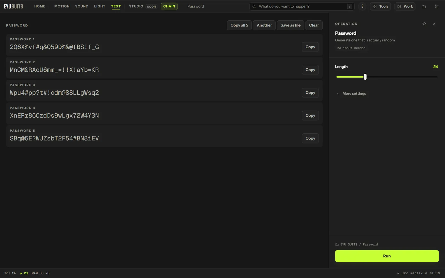Focus the 'What do you want to happen?' search field
Image resolution: width=445 pixels, height=278 pixels.
coord(302,6)
